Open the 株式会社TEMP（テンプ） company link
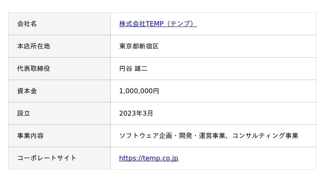Screen dimensions: 332x182 click(158, 24)
